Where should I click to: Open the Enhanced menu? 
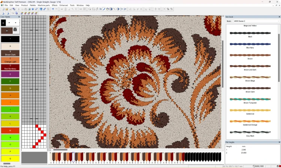64,5
